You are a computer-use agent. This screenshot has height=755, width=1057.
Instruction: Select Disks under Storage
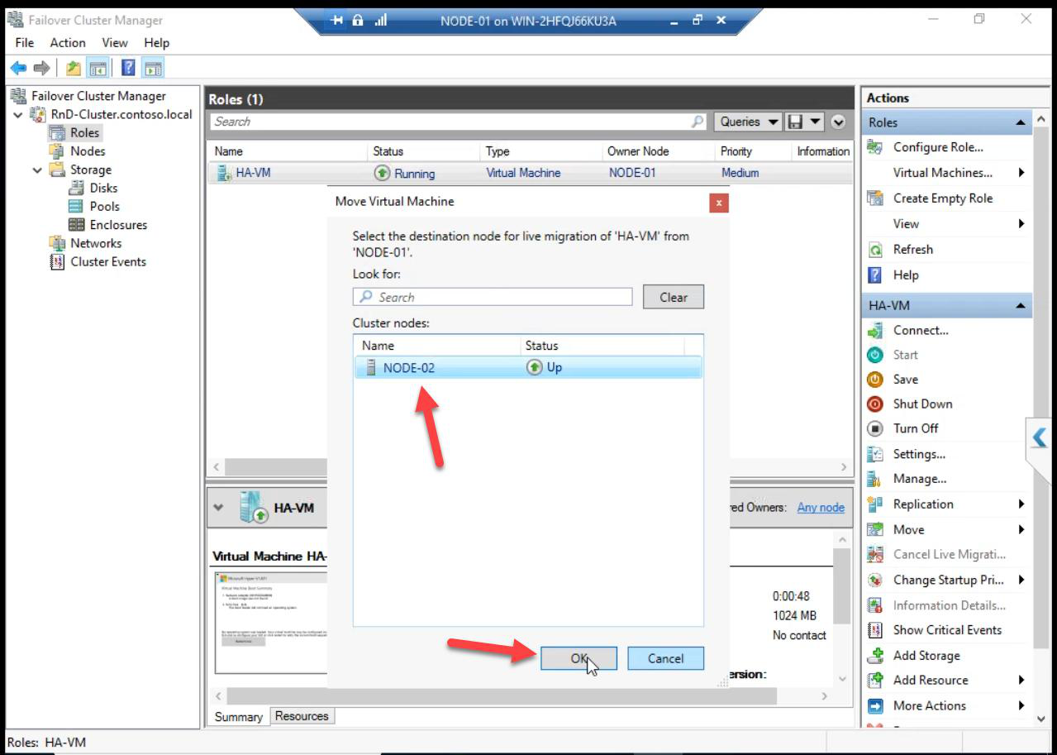coord(103,189)
